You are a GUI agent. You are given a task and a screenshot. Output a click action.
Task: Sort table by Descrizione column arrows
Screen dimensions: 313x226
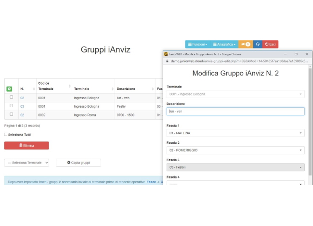click(x=153, y=88)
